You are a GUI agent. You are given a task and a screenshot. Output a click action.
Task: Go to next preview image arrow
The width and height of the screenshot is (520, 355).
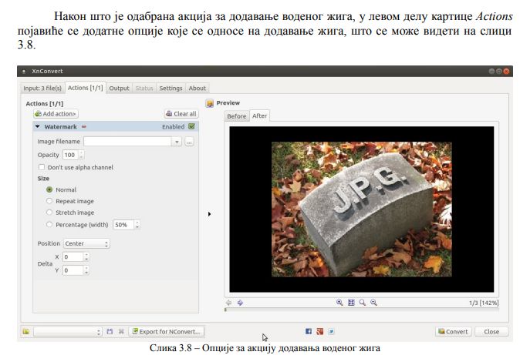tap(240, 303)
